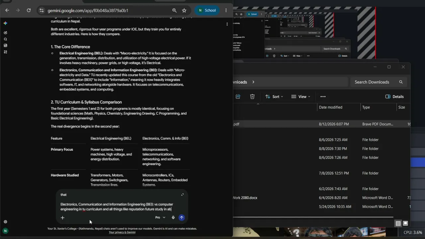Open Chrome's three-dot menu
Viewport: 425px width, 239px height.
(226, 10)
